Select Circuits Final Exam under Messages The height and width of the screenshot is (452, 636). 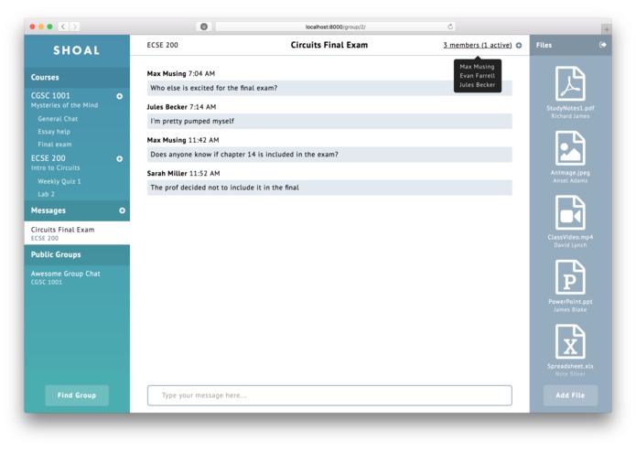tap(77, 233)
